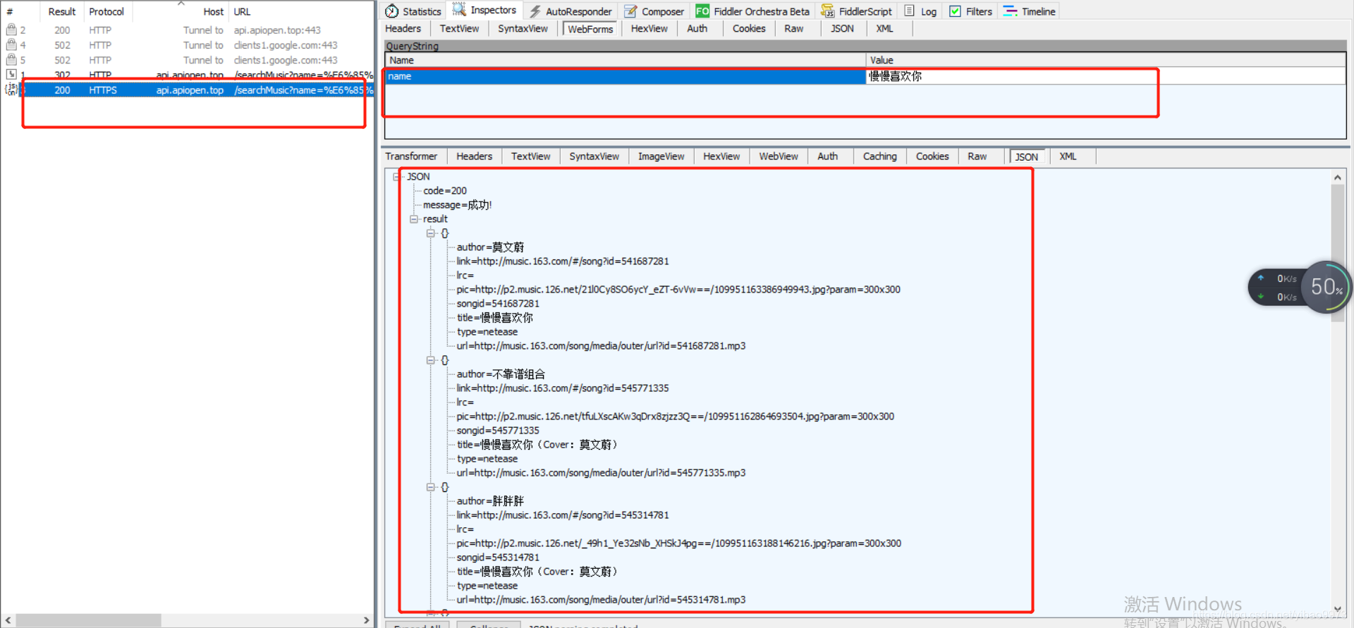Select request Headers inspector tab
Screen dimensions: 1354x628
tap(403, 28)
